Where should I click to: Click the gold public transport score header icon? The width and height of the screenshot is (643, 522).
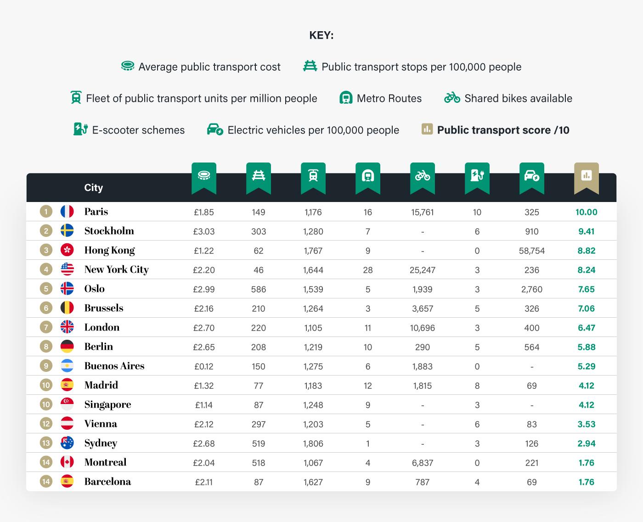[x=587, y=175]
